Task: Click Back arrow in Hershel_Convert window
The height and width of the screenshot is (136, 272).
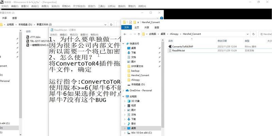Action: pyautogui.click(x=125, y=34)
